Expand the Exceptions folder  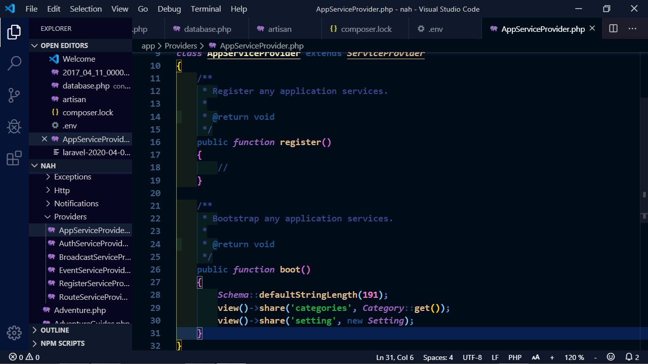click(80, 177)
